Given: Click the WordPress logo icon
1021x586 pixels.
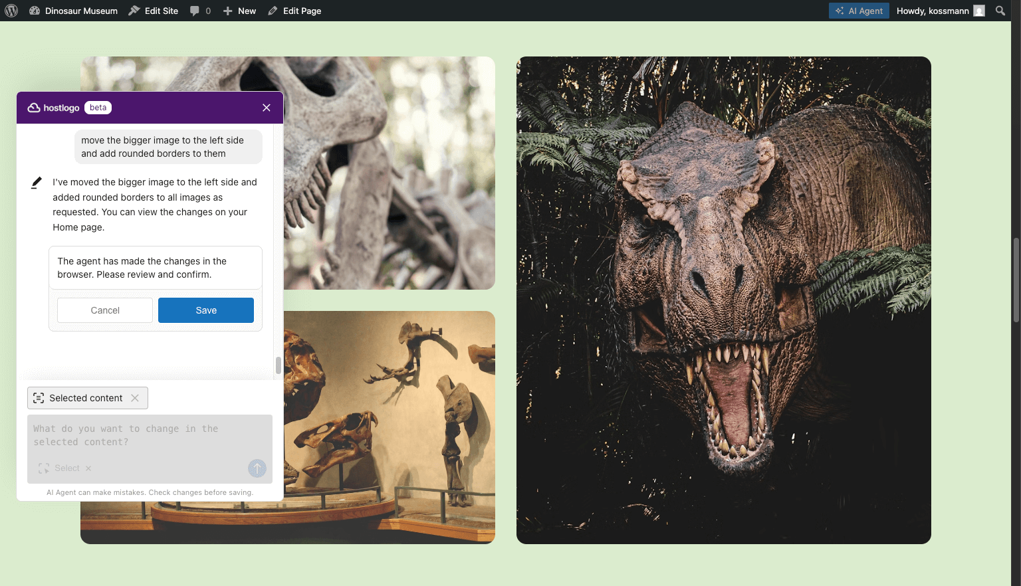Looking at the screenshot, I should tap(11, 11).
